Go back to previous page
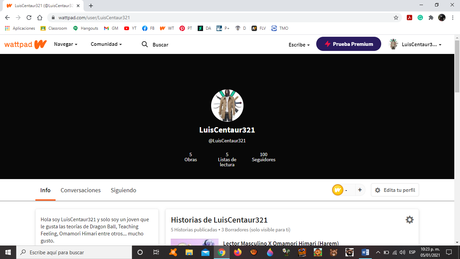This screenshot has width=460, height=259. (7, 18)
